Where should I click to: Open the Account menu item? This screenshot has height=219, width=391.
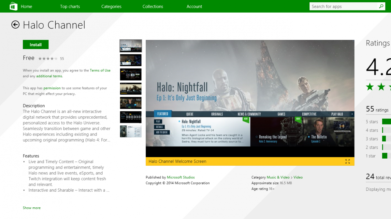pos(194,6)
